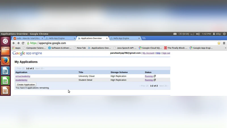Click the browser reload button
This screenshot has width=227, height=128.
pyautogui.click(x=23, y=43)
